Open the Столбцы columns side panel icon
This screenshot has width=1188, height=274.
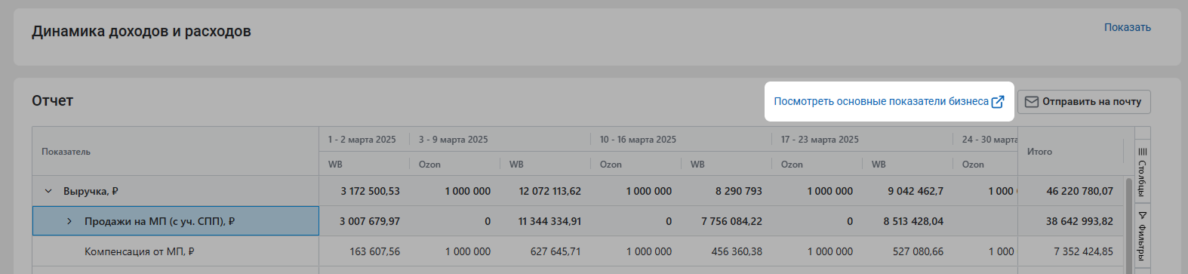point(1142,171)
